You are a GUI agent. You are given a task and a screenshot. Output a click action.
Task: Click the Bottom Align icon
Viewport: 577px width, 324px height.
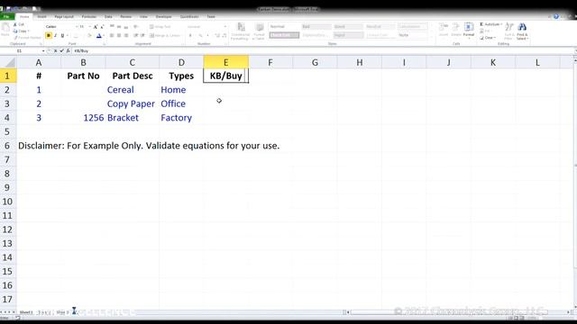click(126, 27)
